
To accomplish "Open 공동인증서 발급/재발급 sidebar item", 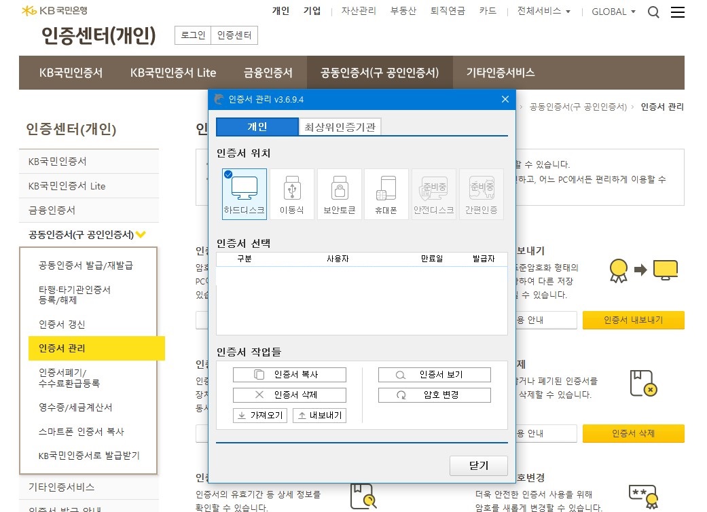I will click(x=86, y=266).
